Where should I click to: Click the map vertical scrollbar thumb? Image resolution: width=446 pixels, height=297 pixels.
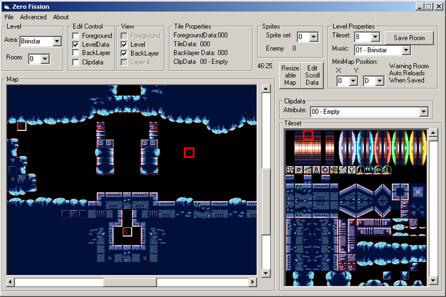(266, 202)
